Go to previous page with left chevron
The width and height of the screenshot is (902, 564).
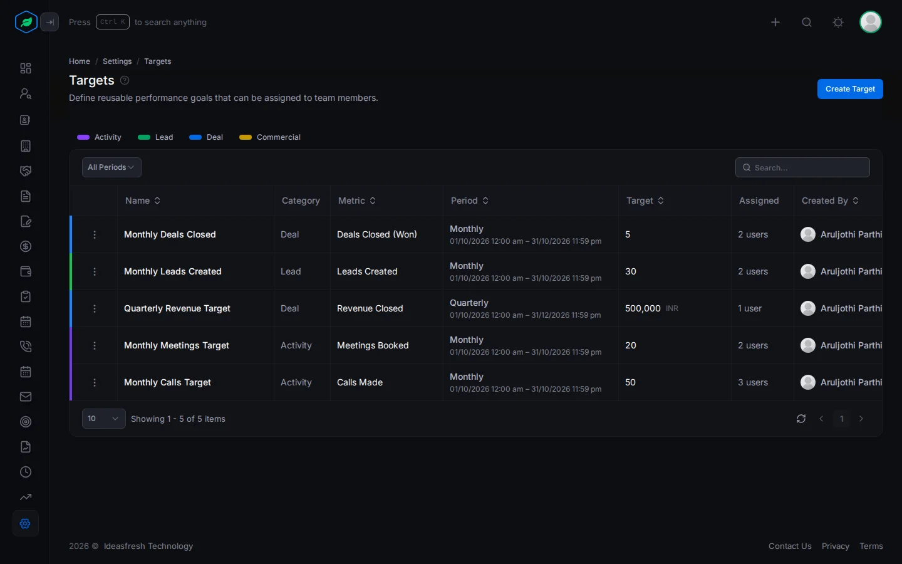point(821,419)
